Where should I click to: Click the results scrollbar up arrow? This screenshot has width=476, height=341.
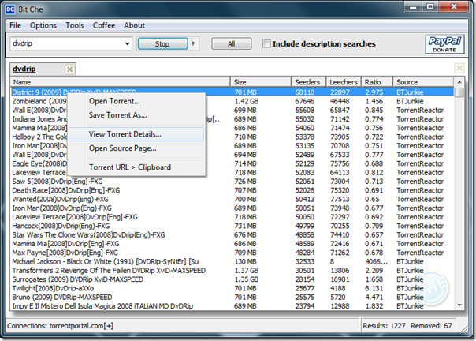(459, 82)
